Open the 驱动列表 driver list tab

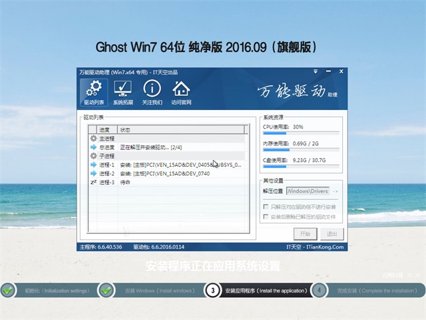pyautogui.click(x=93, y=93)
